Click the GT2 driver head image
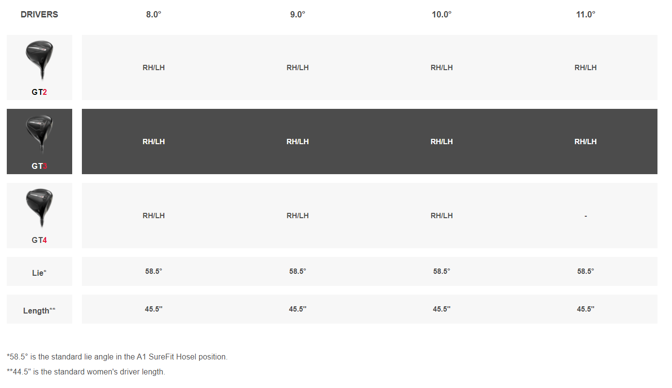 click(x=39, y=60)
